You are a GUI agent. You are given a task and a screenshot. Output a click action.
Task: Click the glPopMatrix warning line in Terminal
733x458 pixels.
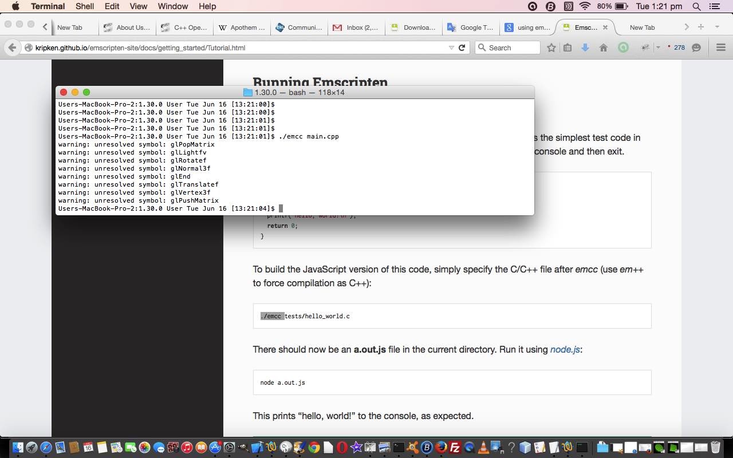[136, 144]
